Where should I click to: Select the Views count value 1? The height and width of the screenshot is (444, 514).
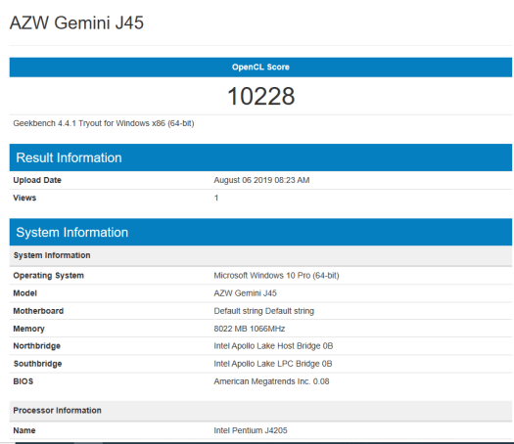tap(216, 198)
